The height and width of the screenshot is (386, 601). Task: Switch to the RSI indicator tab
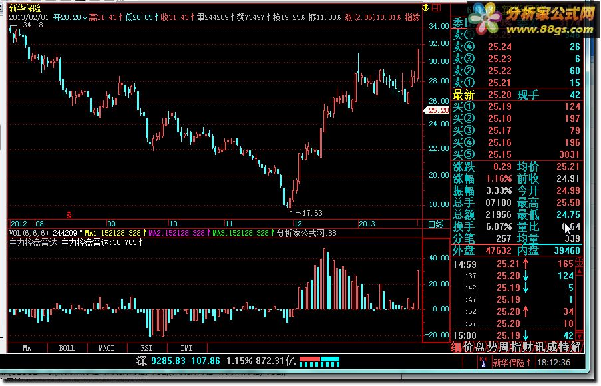(147, 348)
